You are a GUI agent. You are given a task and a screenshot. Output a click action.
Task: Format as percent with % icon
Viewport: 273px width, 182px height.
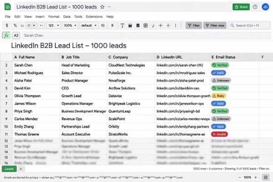point(15,25)
